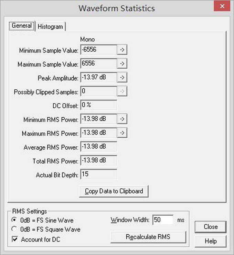This screenshot has width=234, height=255.
Task: Click Recalculate RMS button
Action: click(x=148, y=237)
